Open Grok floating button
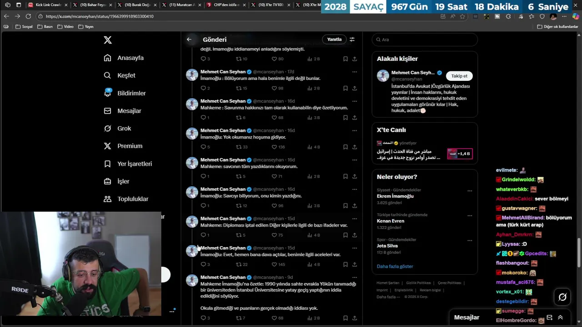 562,297
